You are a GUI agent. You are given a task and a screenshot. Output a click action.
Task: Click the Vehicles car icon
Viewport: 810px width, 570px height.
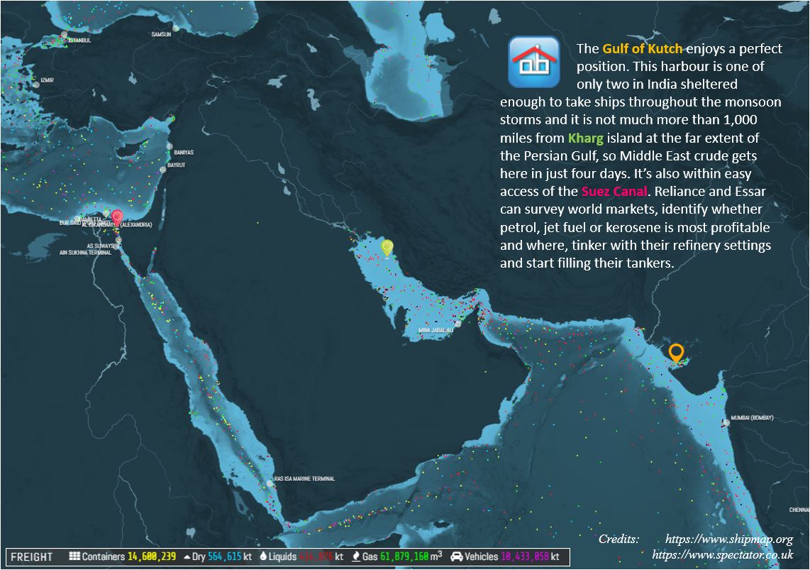[x=457, y=557]
